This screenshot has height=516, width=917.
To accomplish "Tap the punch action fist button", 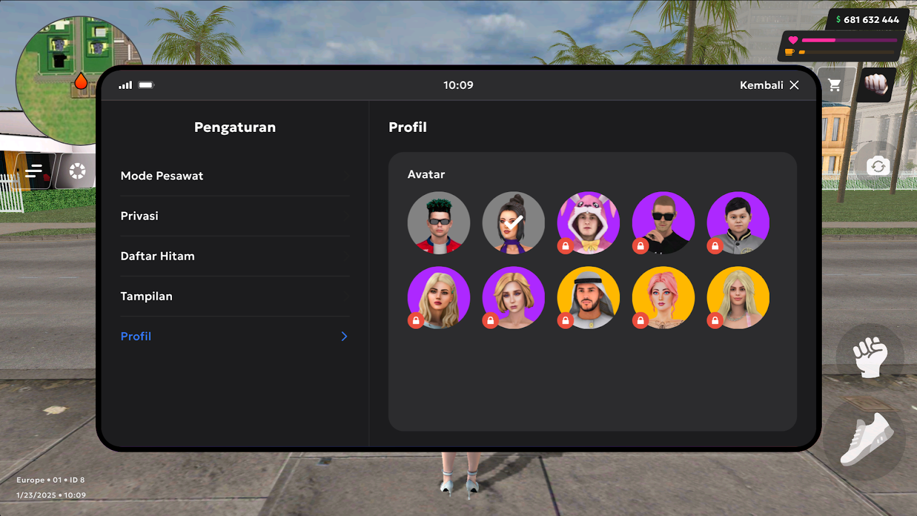I will (x=870, y=357).
